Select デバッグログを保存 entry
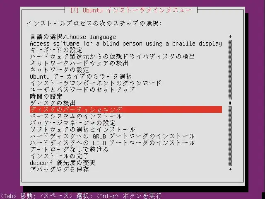Image resolution: width=265 pixels, height=199 pixels. 60,169
